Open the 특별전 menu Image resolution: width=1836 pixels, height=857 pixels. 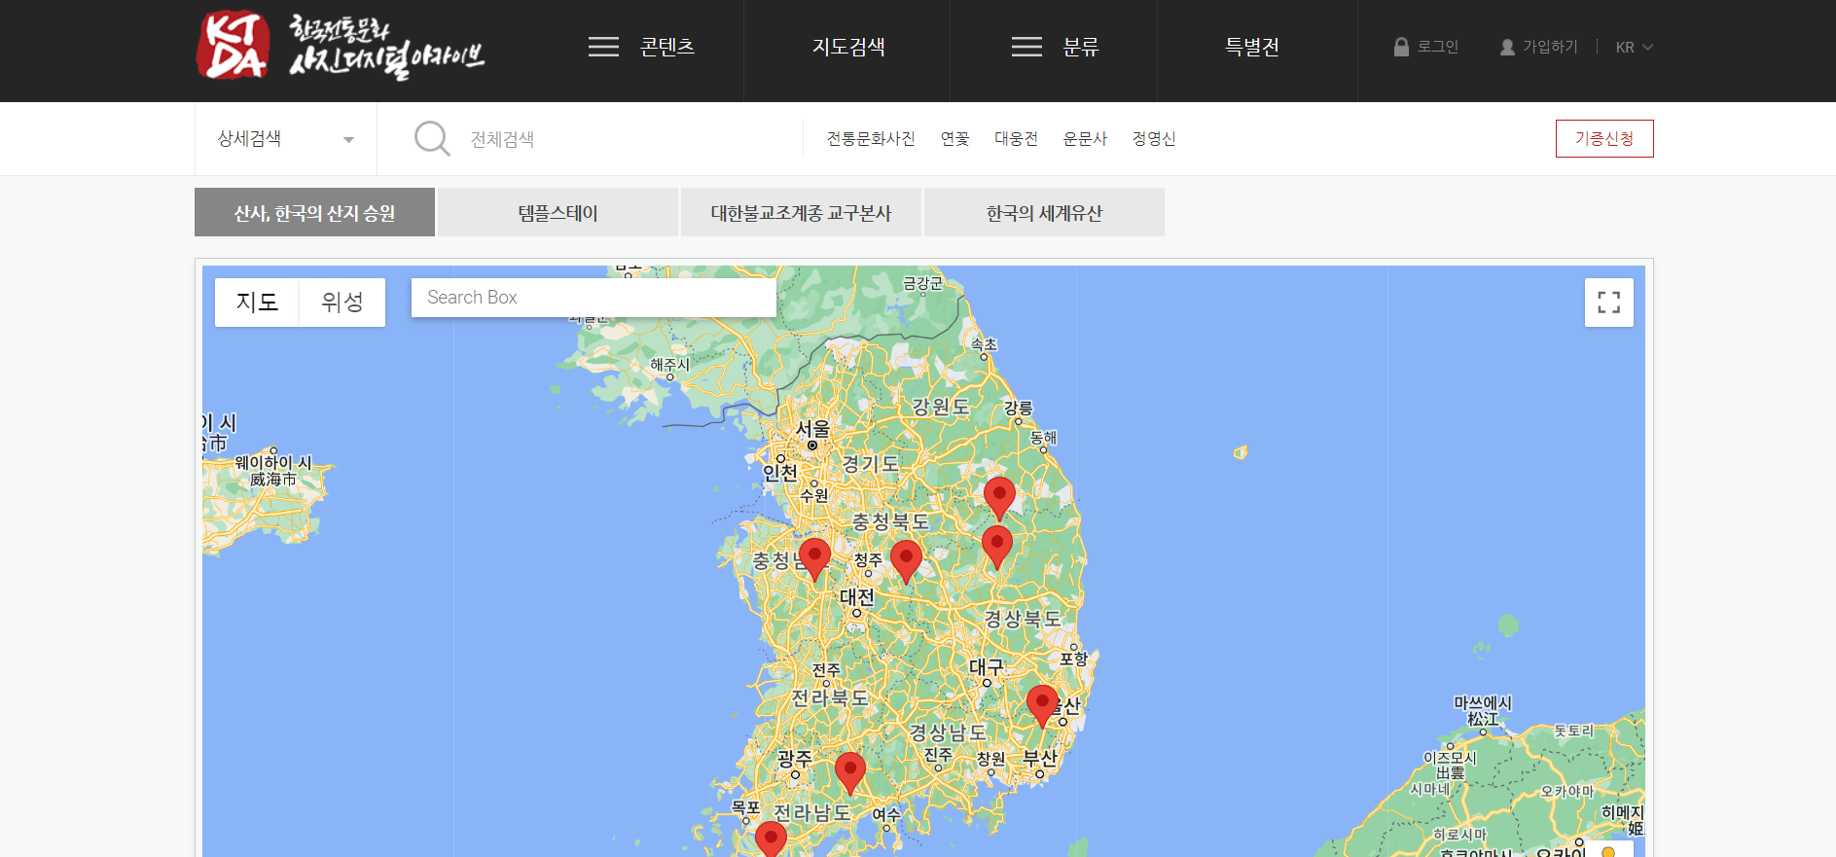pyautogui.click(x=1251, y=47)
